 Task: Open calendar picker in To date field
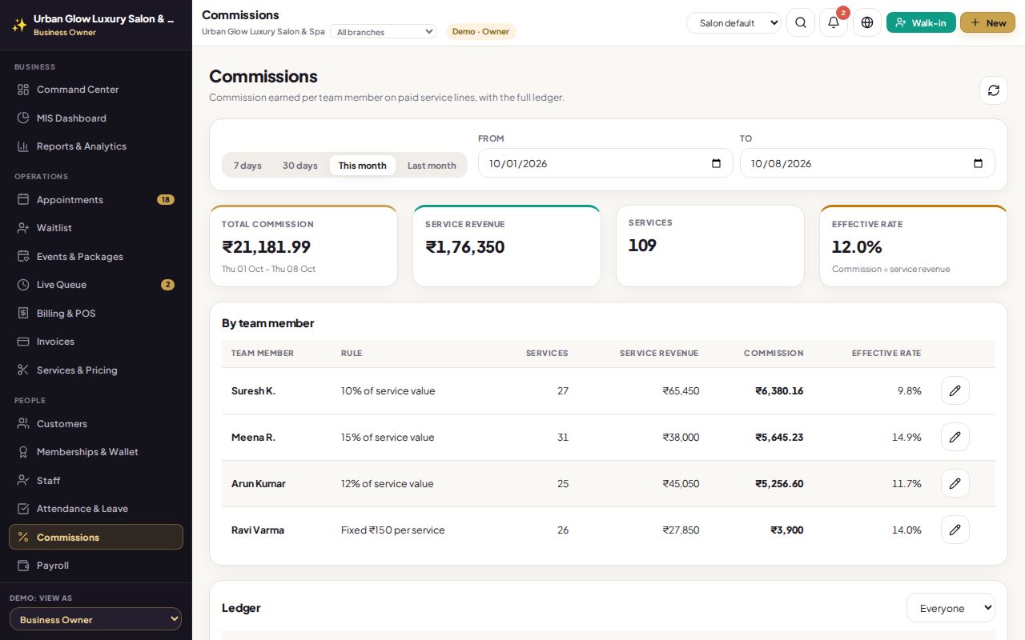click(978, 163)
